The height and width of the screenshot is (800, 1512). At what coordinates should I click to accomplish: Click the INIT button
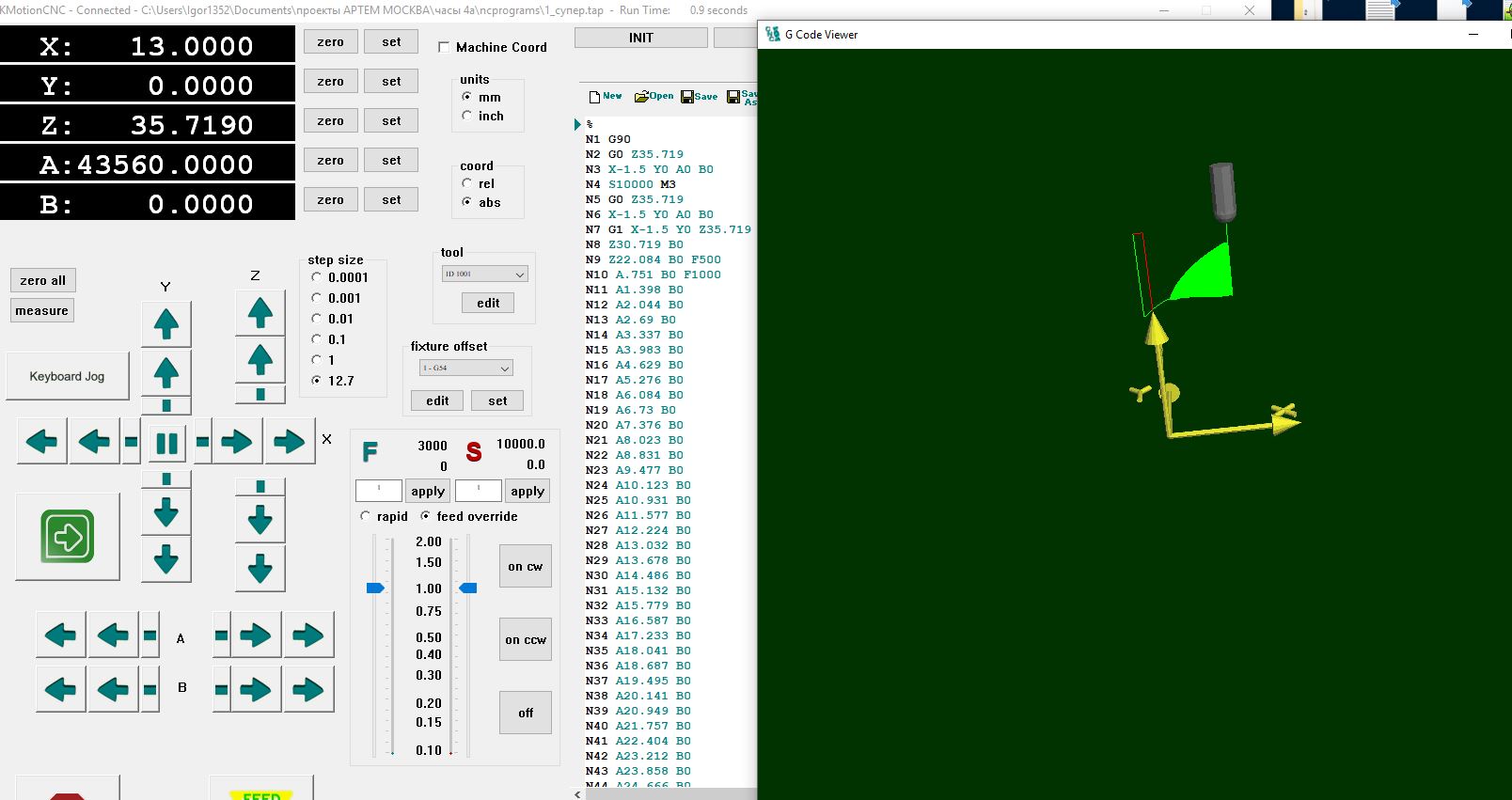click(640, 38)
